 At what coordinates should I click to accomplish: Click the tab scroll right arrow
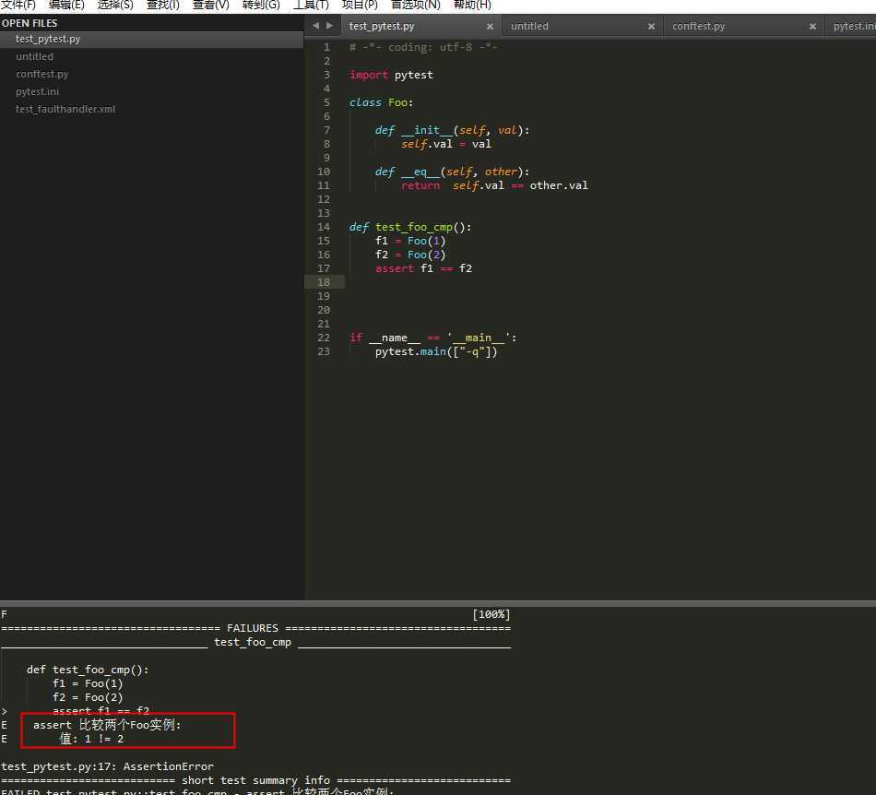(x=329, y=26)
